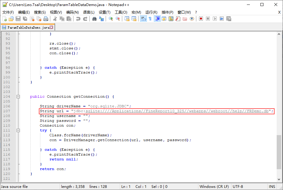283x190 pixels.
Task: Cut the selected text with scissors icon
Action: coord(55,19)
